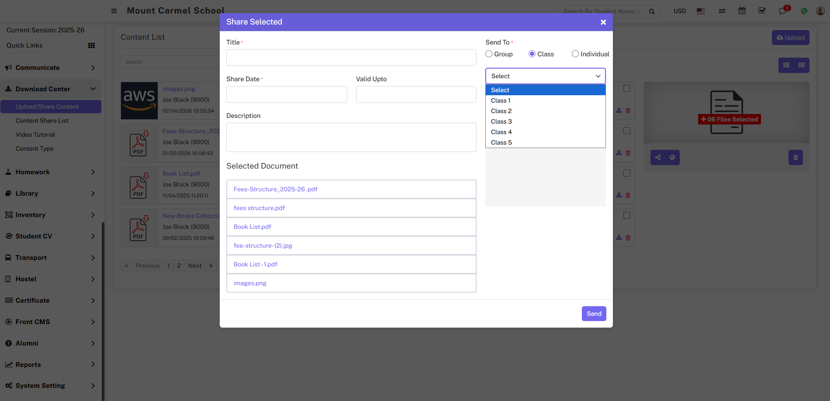Click the WhatsApp icon in header
830x401 pixels.
point(804,11)
